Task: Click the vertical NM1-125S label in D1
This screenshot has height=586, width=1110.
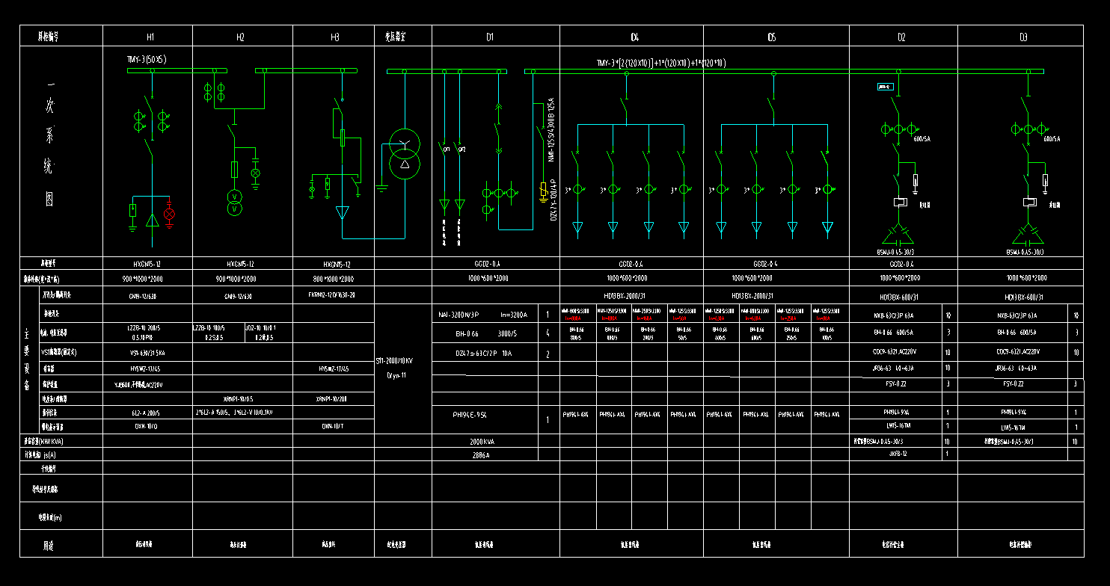Action: (551, 129)
